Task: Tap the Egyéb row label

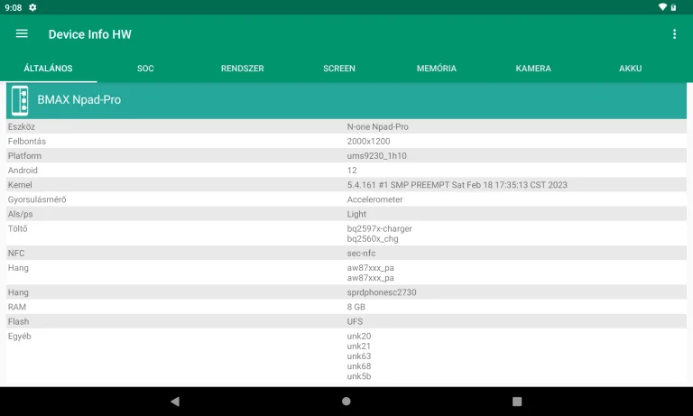Action: (20, 336)
